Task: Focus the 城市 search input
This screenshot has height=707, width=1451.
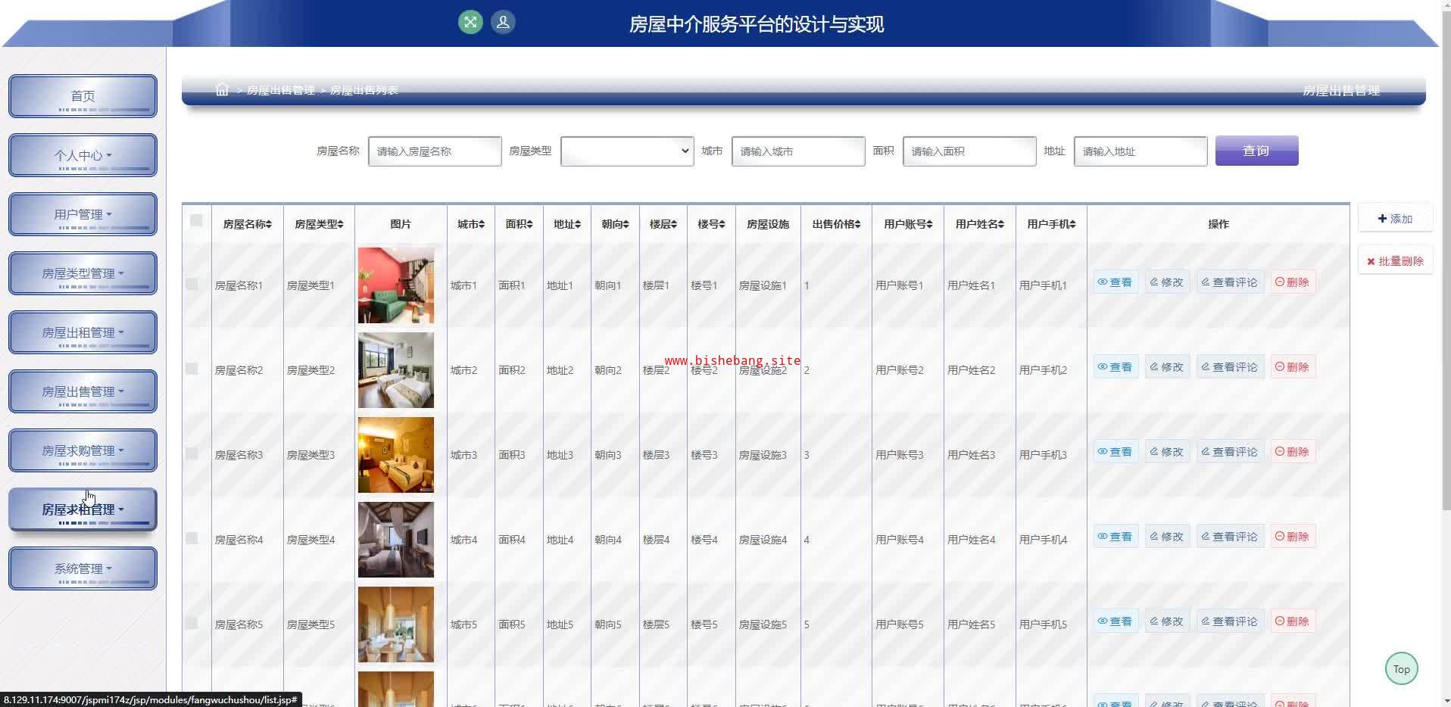Action: pos(798,151)
